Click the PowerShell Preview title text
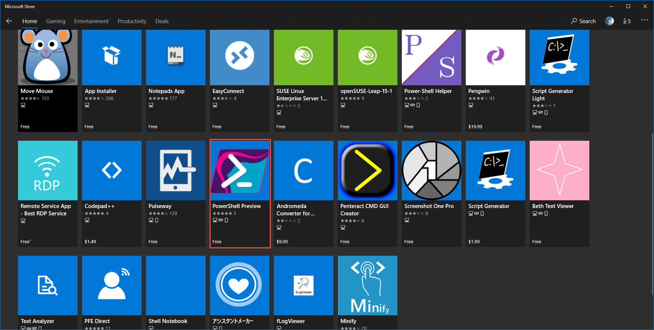Screen dimensions: 654x330 [x=237, y=206]
